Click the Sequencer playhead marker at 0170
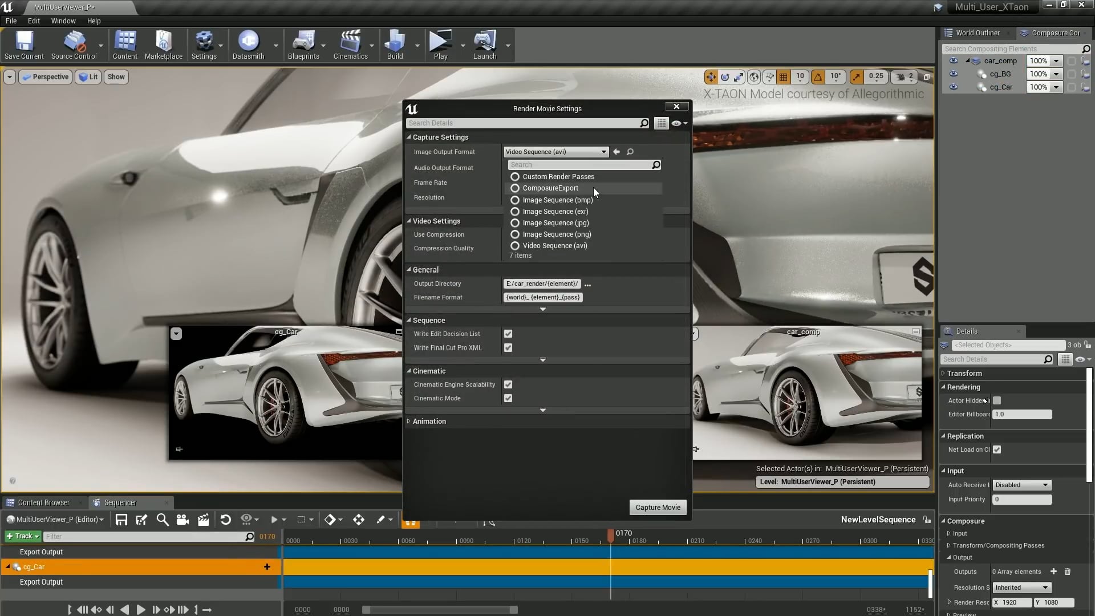 611,536
